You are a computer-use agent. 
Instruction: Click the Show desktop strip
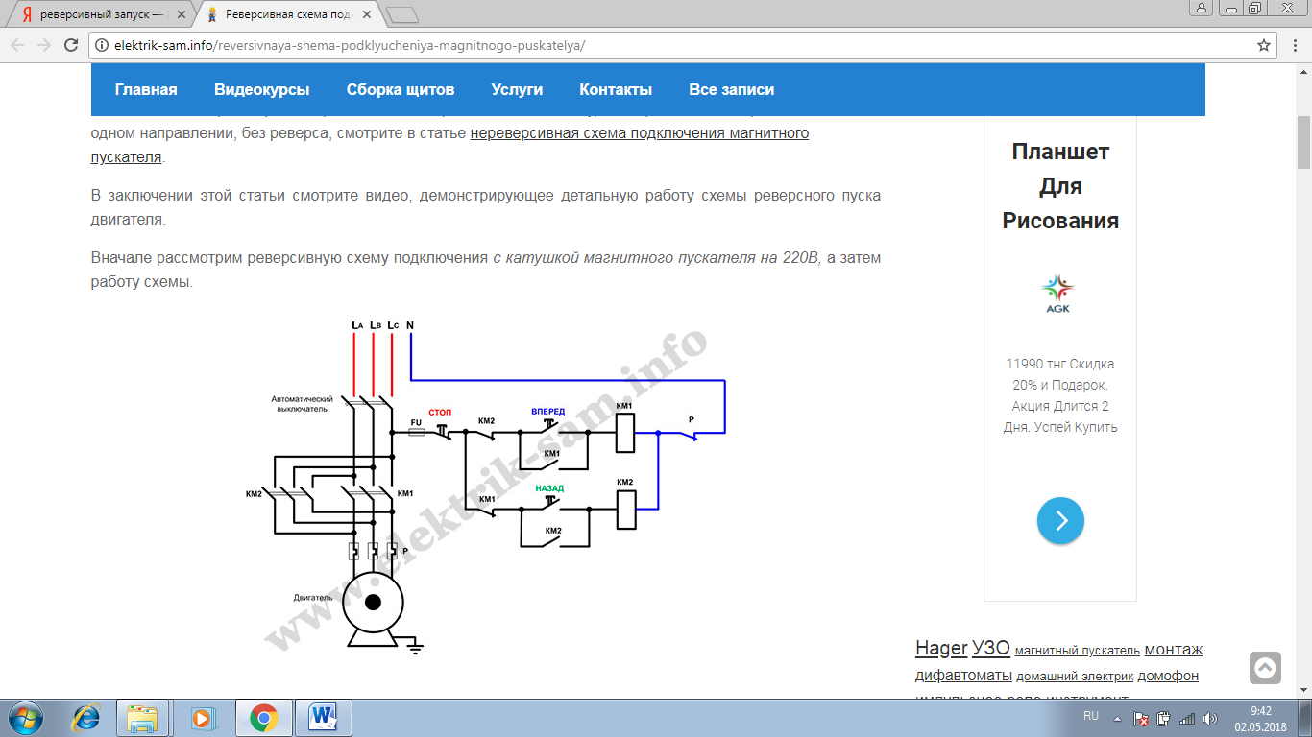pyautogui.click(x=1305, y=718)
